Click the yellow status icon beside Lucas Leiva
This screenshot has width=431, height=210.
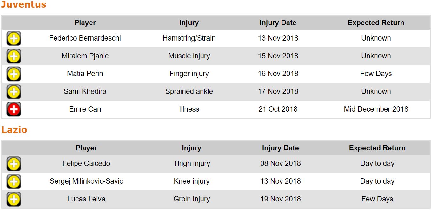14,200
